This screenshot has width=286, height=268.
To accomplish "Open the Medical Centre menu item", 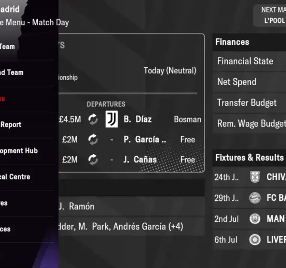I will click(15, 177).
